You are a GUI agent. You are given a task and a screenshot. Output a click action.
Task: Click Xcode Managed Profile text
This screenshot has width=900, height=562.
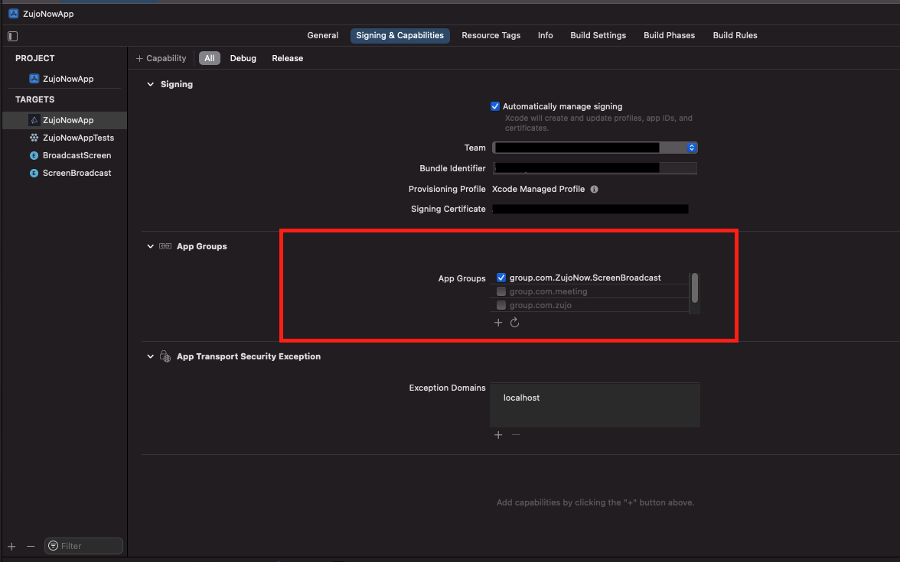[x=539, y=190]
